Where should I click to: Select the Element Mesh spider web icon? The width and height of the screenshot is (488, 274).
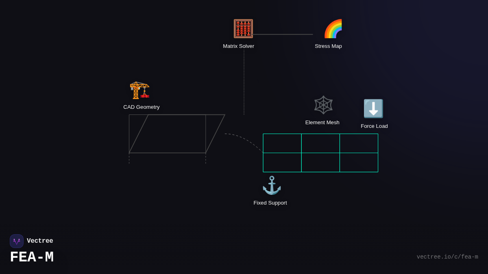point(323,105)
